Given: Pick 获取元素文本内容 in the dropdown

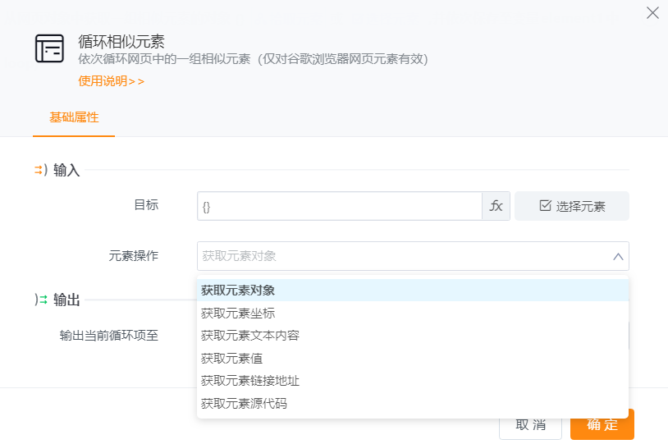Looking at the screenshot, I should (x=250, y=336).
